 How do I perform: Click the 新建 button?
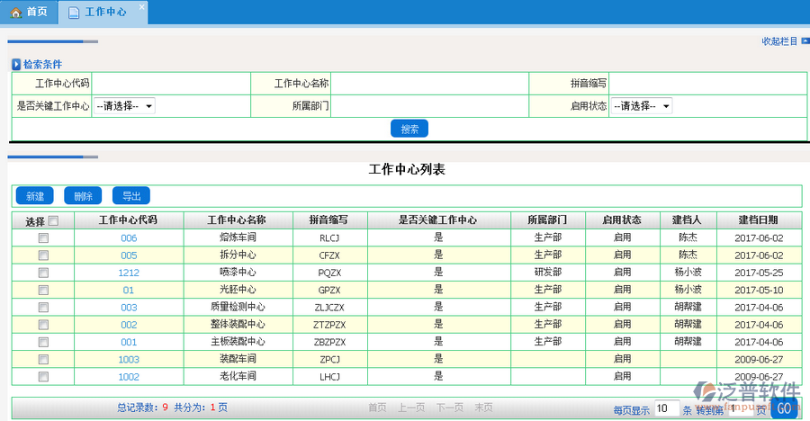tap(35, 196)
